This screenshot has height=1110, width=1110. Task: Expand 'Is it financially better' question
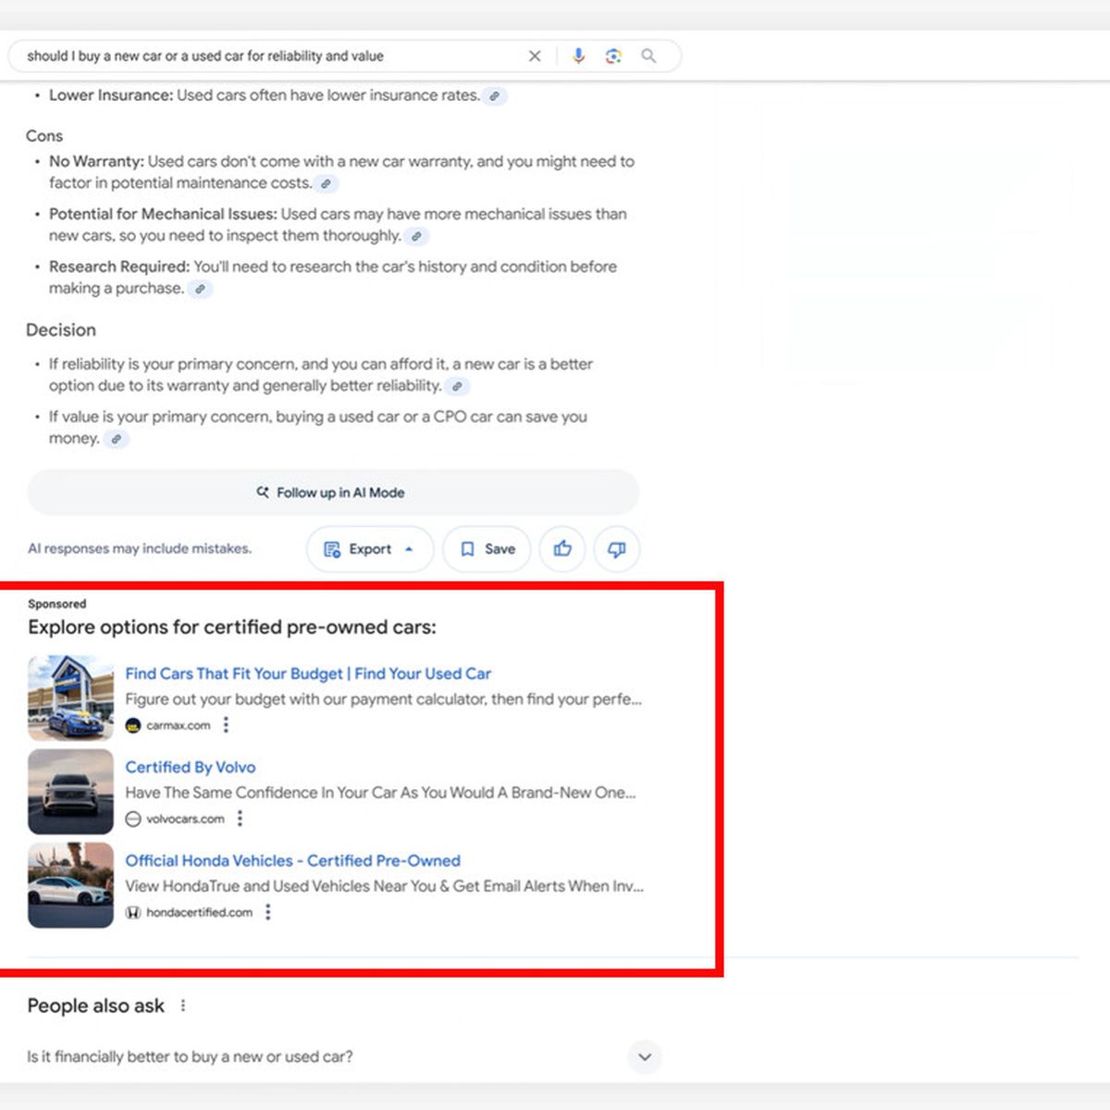pos(645,1056)
